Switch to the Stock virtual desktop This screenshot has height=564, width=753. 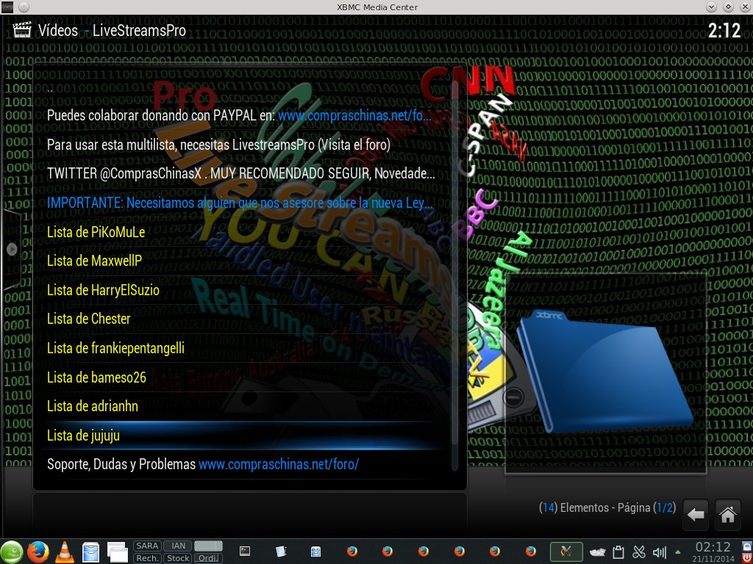pos(178,558)
